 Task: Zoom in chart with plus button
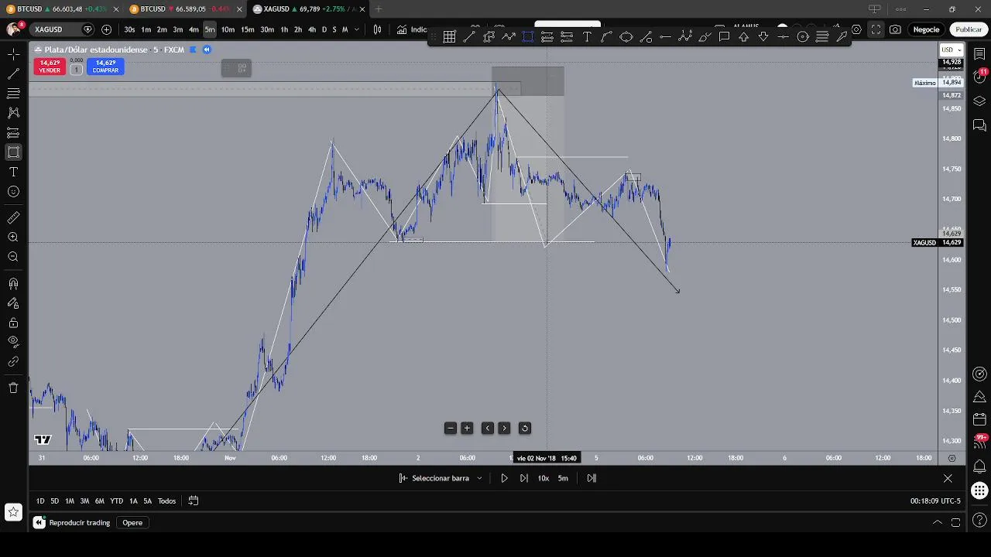[467, 429]
